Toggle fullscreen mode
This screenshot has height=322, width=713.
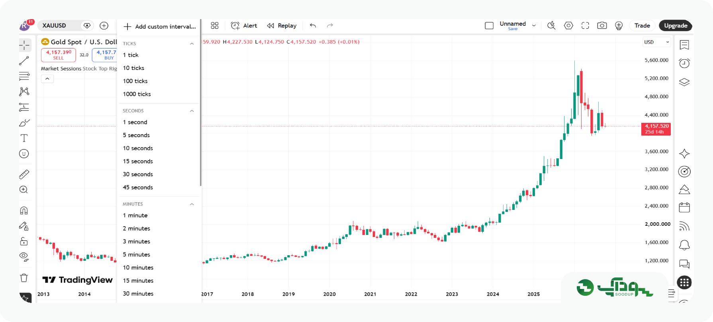tap(585, 25)
